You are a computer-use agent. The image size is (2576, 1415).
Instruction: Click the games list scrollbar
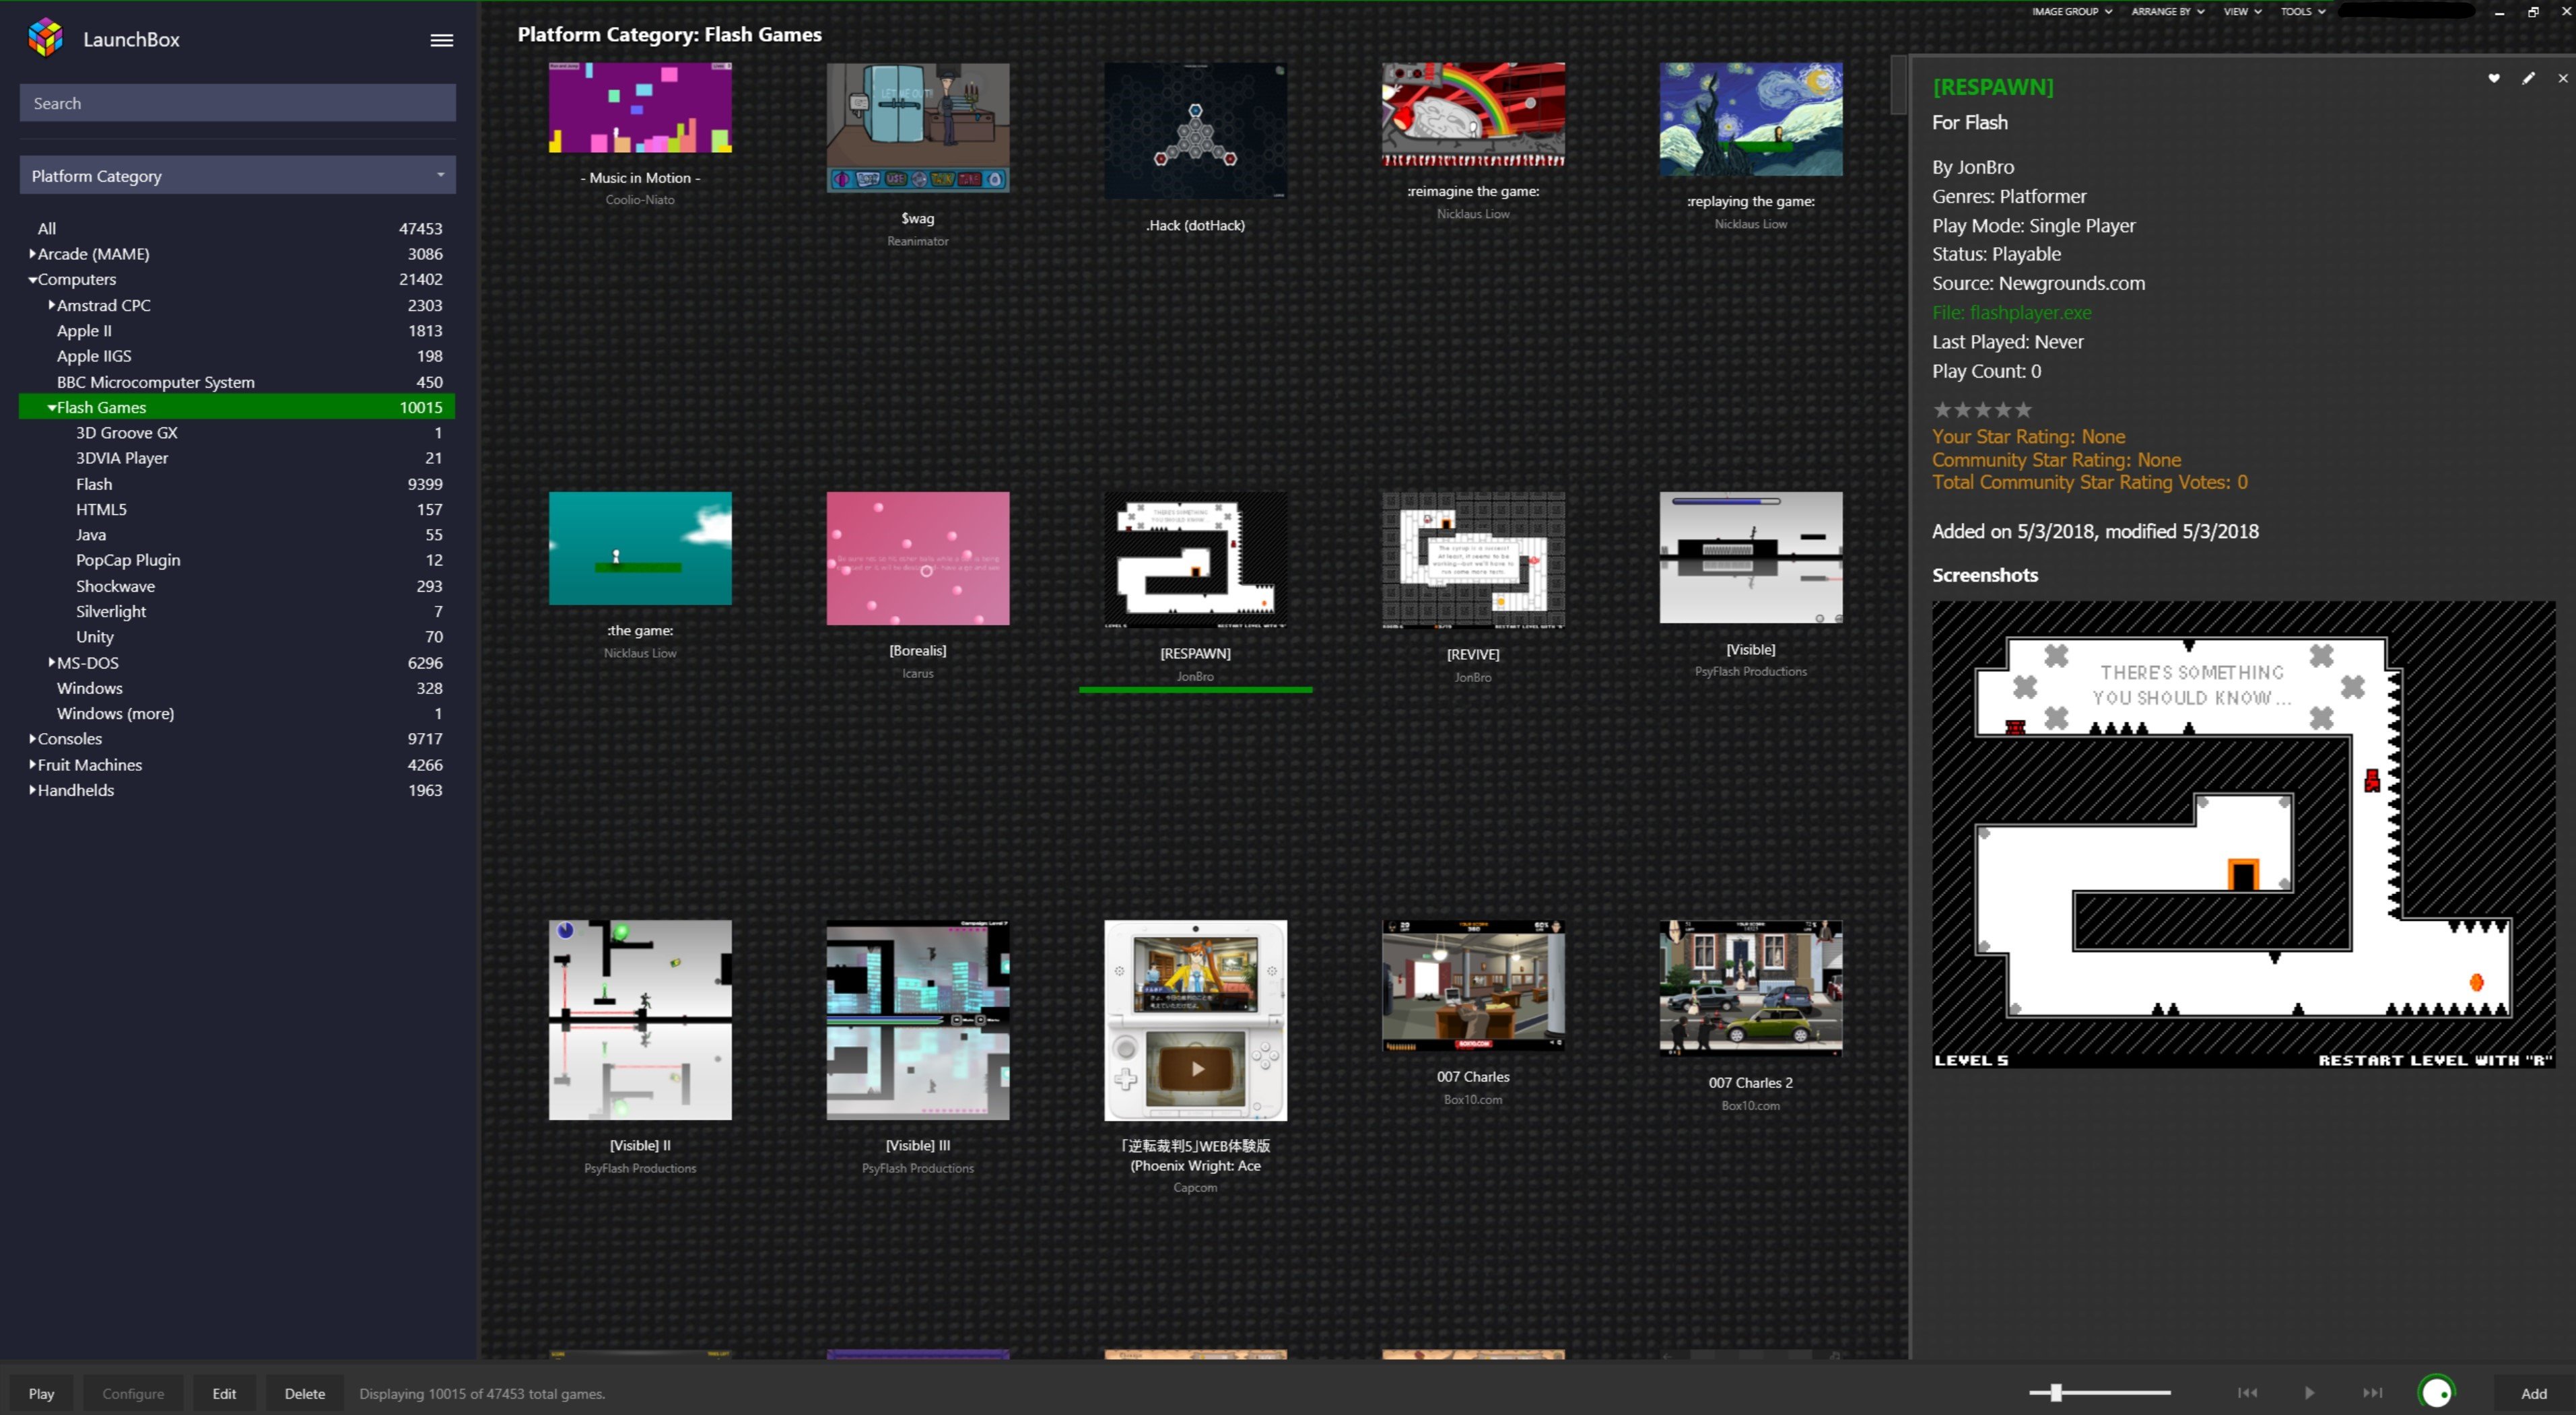pyautogui.click(x=1899, y=85)
